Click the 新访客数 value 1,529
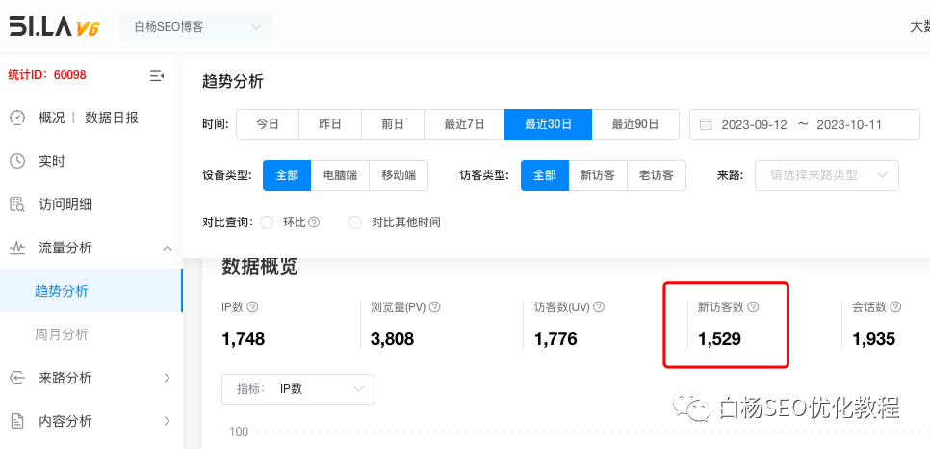930x449 pixels. click(719, 339)
